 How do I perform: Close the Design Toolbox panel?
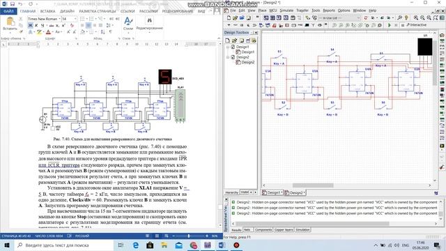256,33
